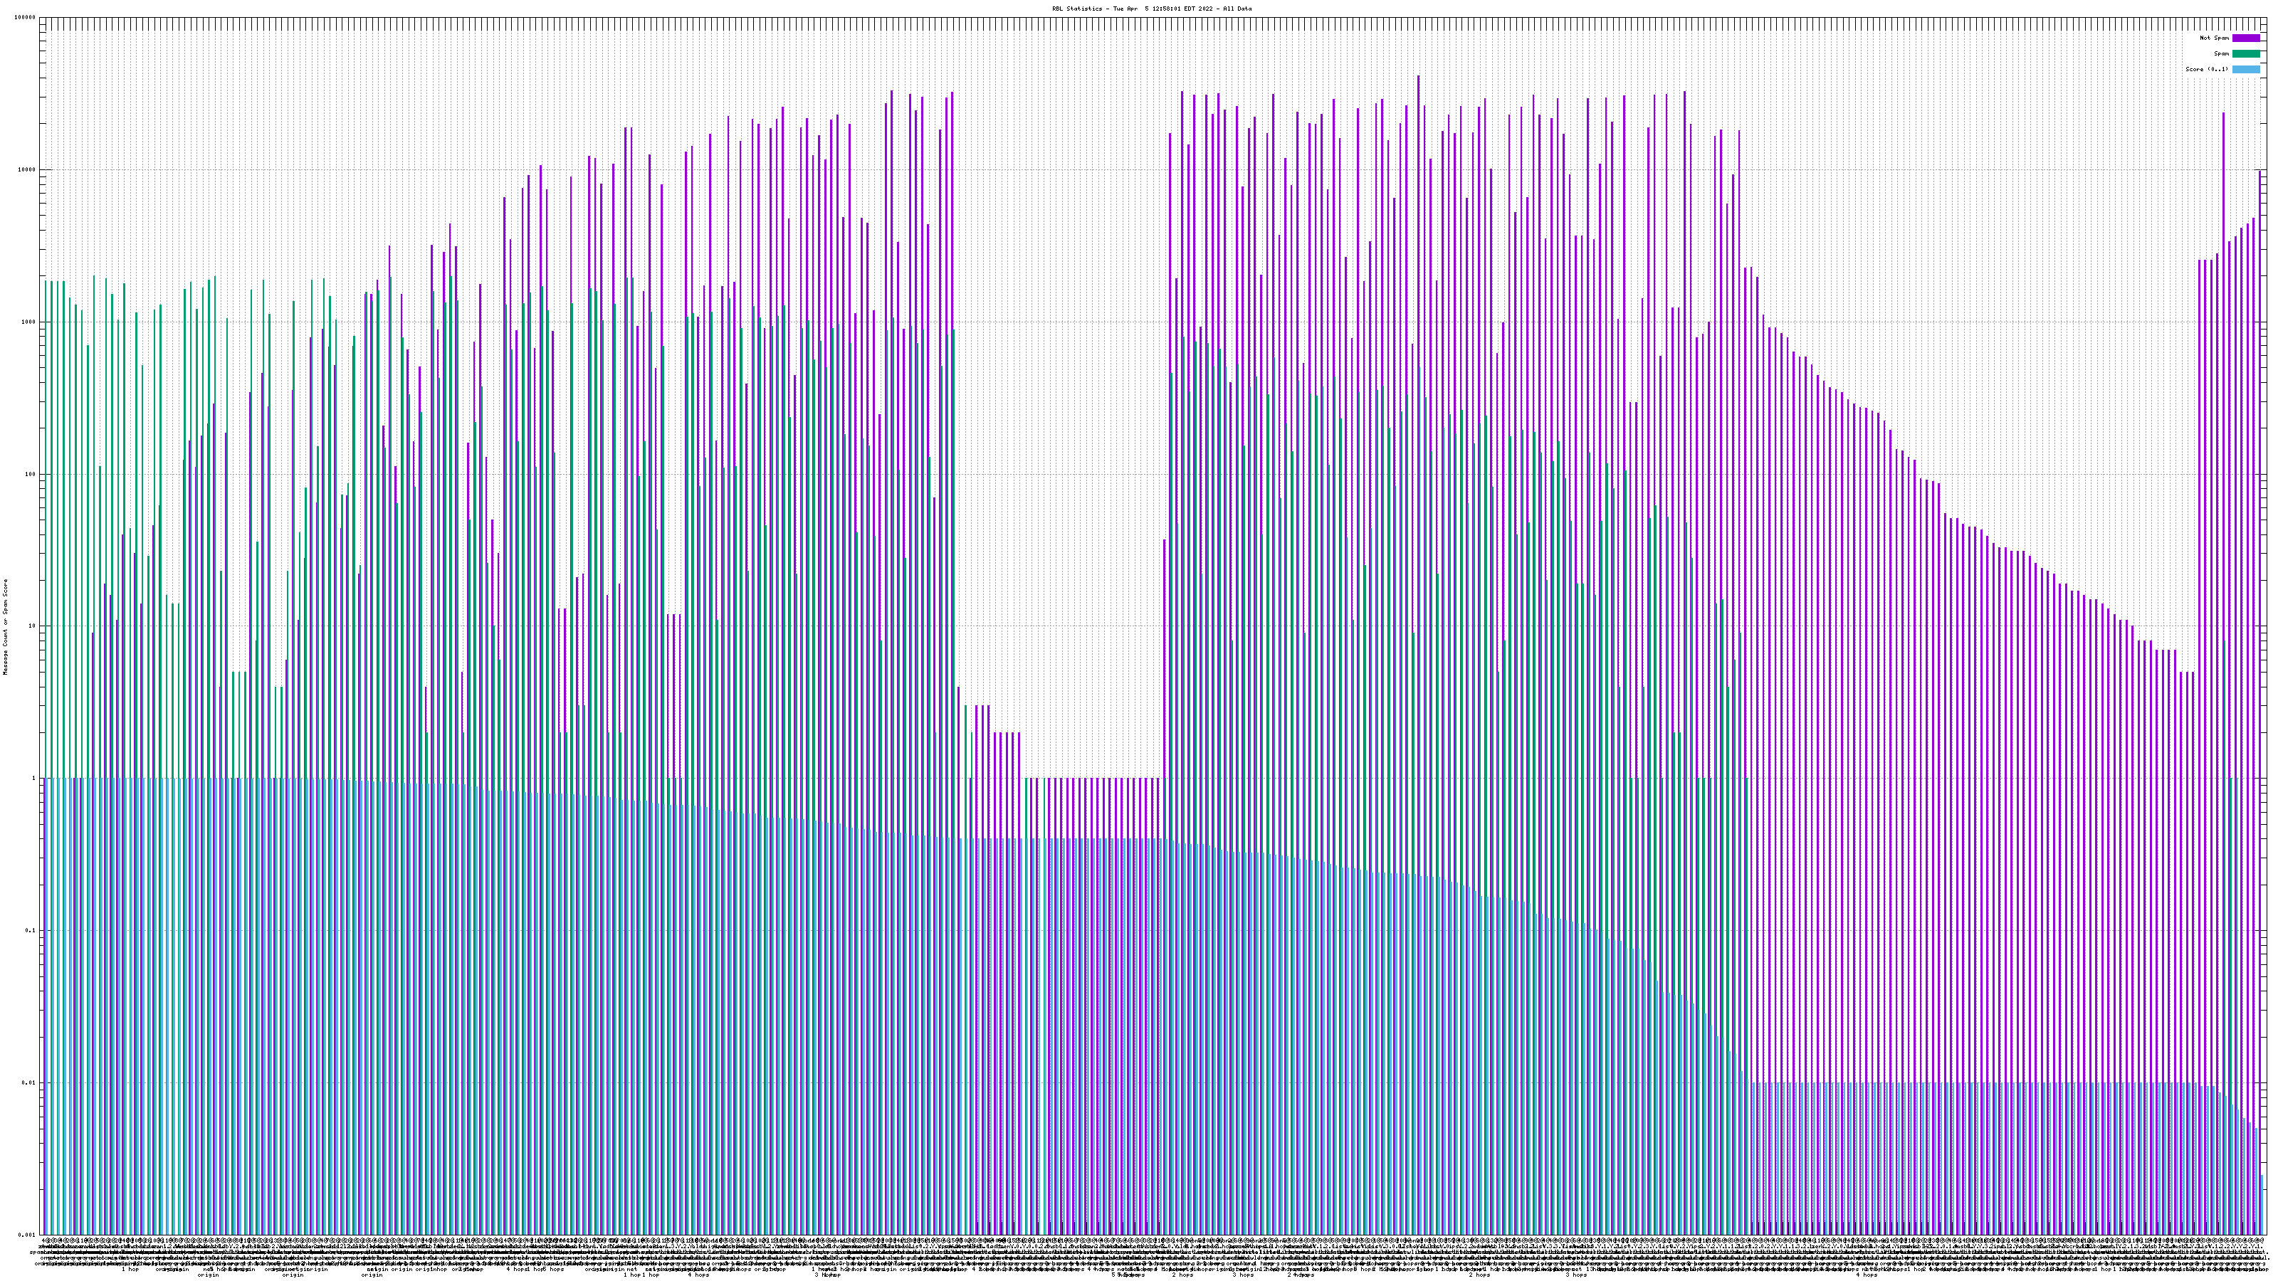Select the 'Spam' legend label text
The height and width of the screenshot is (1281, 2278).
pos(2222,54)
